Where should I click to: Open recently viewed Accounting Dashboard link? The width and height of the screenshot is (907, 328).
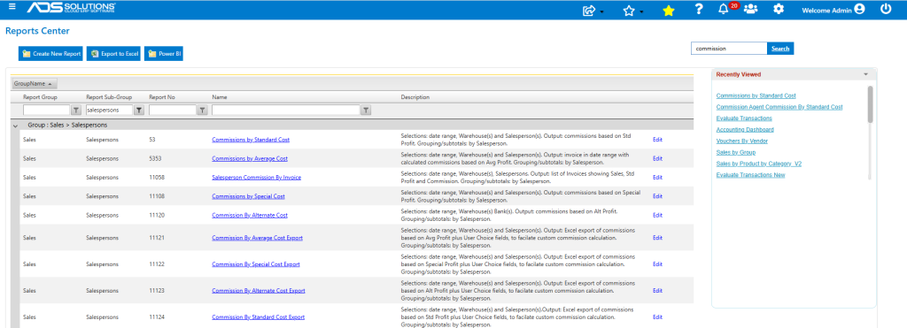point(744,129)
